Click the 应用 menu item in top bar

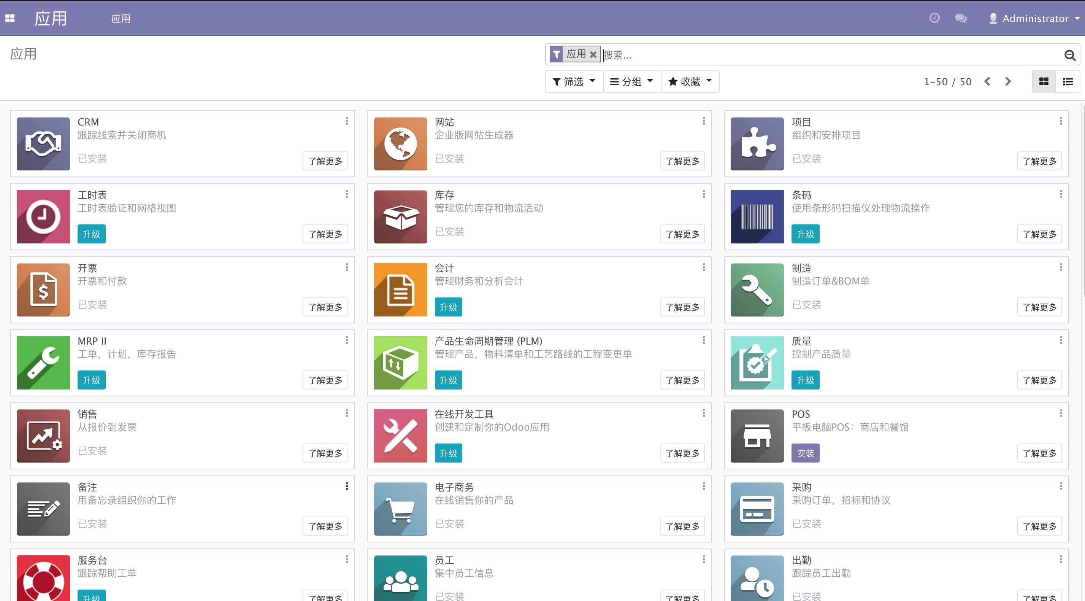click(x=121, y=19)
